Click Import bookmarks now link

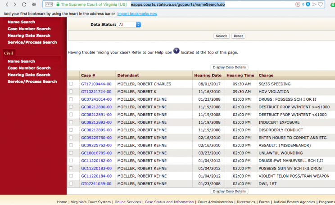tap(137, 14)
